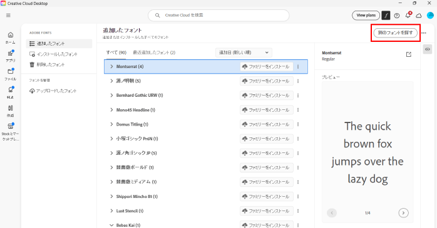
Task: Open kebab menu for Bernhard Gothic URW row
Action: point(298,96)
